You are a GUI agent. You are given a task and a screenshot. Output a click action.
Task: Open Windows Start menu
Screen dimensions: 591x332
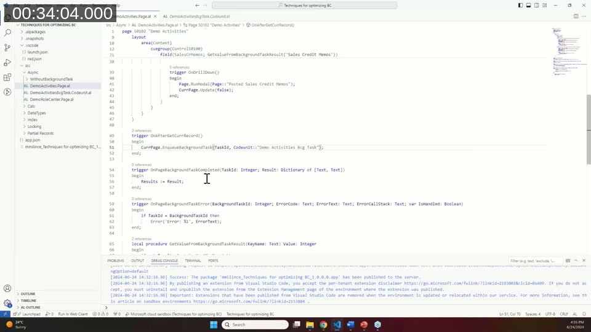tap(214, 325)
